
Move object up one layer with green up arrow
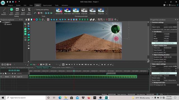coord(80,20)
